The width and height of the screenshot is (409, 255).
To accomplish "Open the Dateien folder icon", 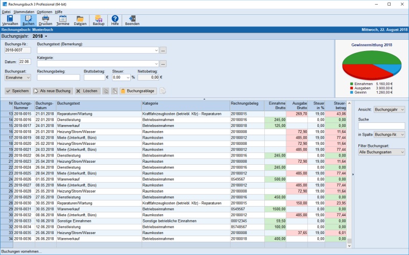I will click(x=80, y=20).
